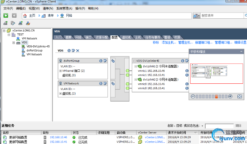The image size is (247, 144).
Task: Info icon for vmnic0 192.168.10.41
Action: [x=187, y=88]
